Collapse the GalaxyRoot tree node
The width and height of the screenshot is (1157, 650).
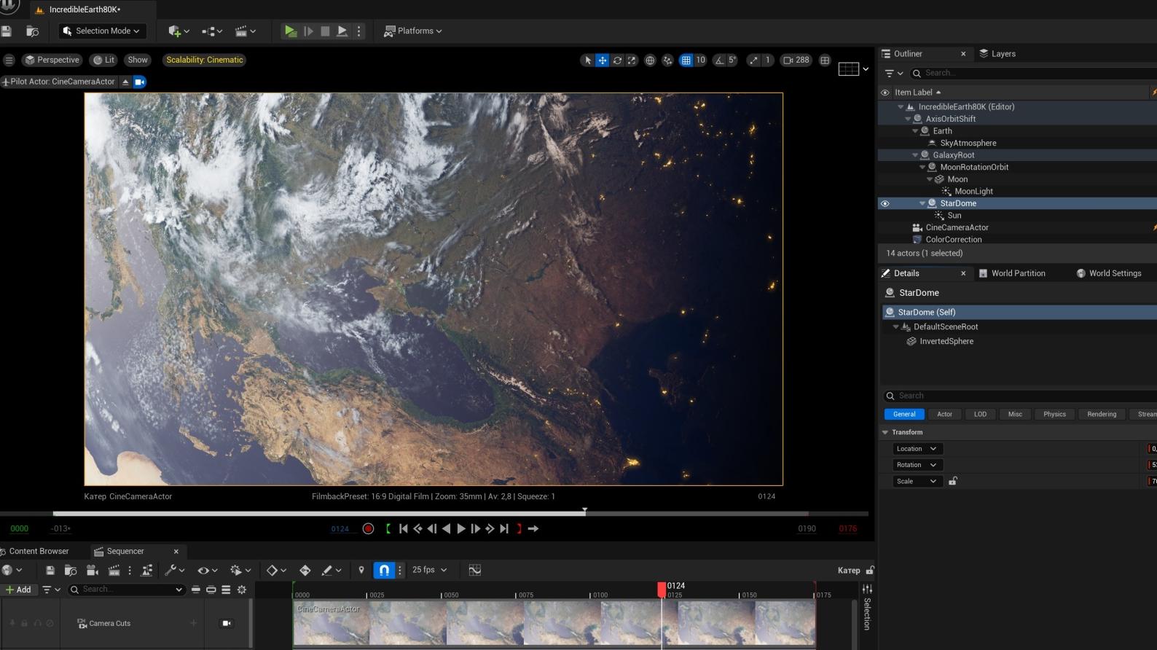click(916, 155)
